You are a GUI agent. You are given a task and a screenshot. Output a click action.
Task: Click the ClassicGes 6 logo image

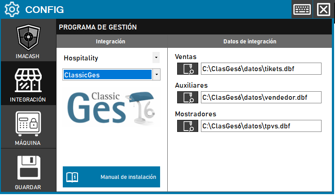(x=111, y=107)
